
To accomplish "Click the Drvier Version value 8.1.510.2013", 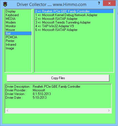I will [x=42, y=94].
